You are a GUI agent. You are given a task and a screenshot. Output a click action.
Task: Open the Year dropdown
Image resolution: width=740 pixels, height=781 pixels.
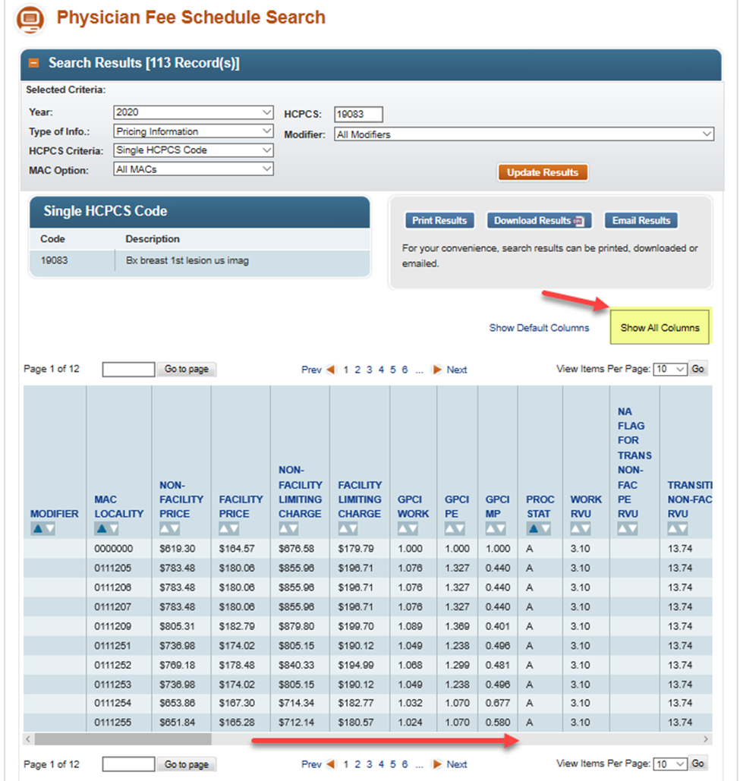[x=194, y=112]
